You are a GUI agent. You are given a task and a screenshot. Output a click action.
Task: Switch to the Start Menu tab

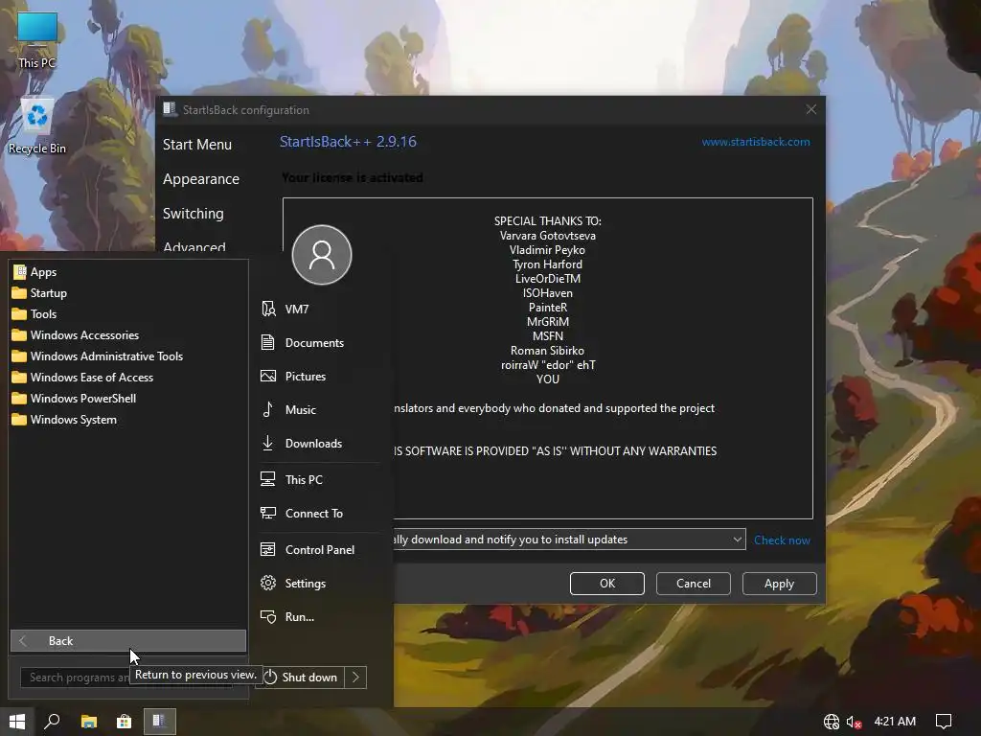pyautogui.click(x=197, y=145)
